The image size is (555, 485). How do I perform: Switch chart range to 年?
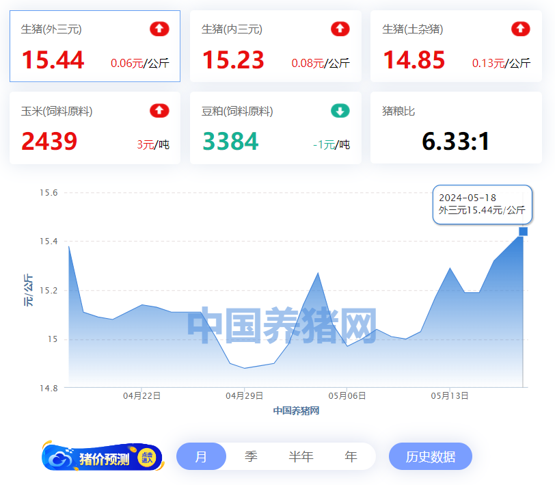[x=351, y=456]
